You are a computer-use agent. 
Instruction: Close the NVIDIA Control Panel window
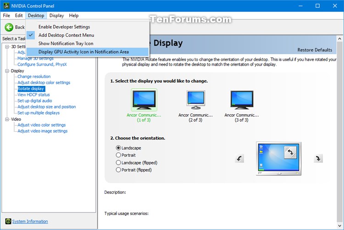coord(335,6)
